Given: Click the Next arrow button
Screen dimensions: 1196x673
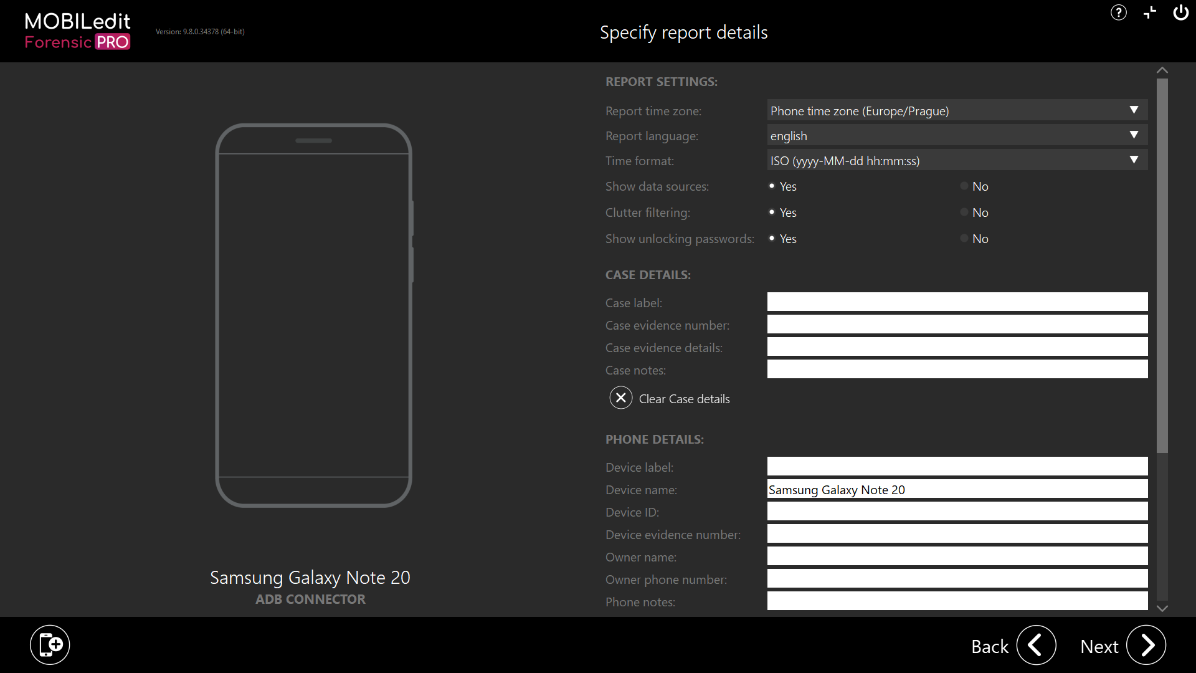Looking at the screenshot, I should [x=1146, y=645].
